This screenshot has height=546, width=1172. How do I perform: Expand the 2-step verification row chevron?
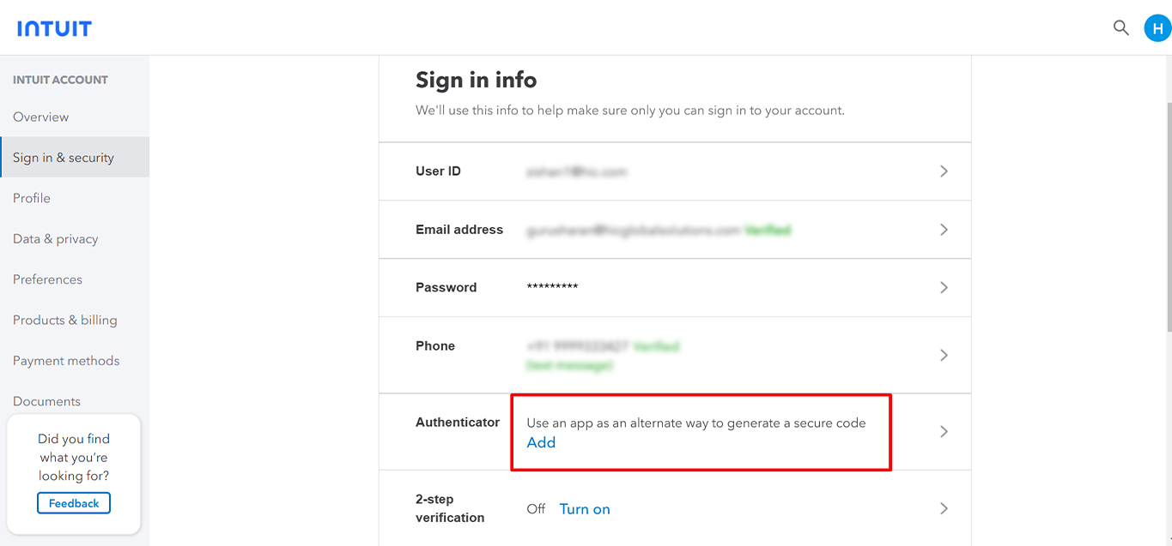[944, 508]
